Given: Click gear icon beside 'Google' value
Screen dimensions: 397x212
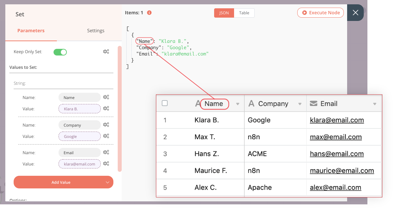Looking at the screenshot, I should [x=106, y=136].
